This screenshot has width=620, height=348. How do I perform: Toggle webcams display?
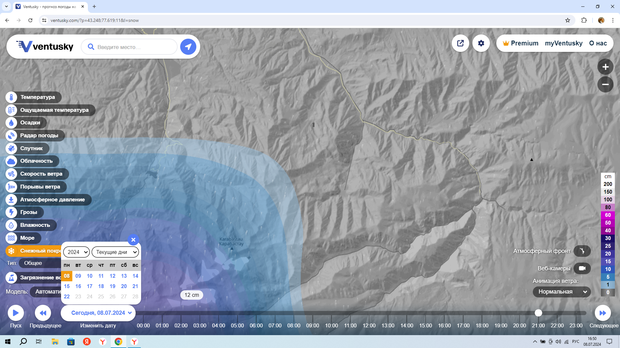[x=582, y=268]
